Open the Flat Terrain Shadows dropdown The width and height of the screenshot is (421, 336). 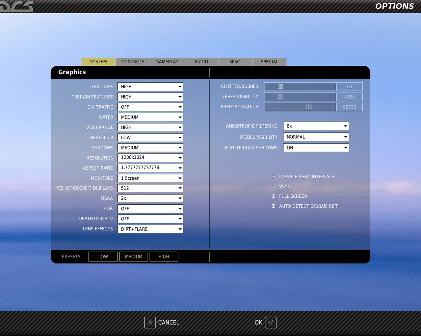click(x=316, y=148)
